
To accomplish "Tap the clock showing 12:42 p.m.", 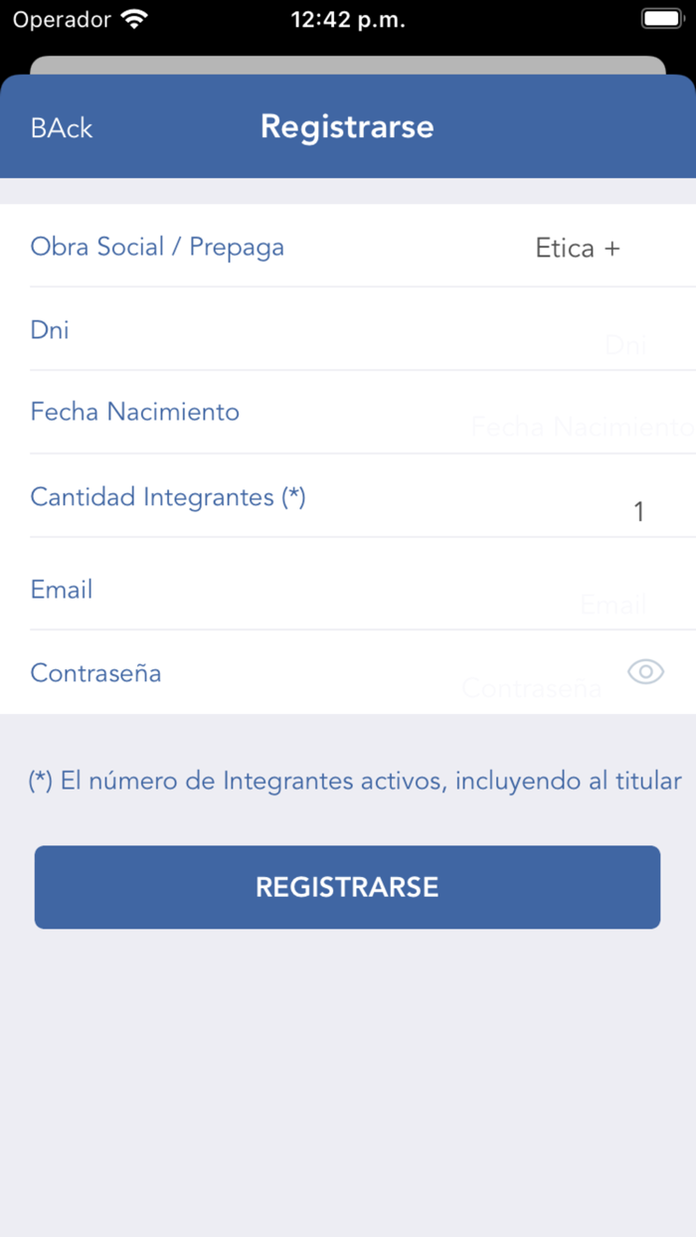I will pyautogui.click(x=347, y=18).
